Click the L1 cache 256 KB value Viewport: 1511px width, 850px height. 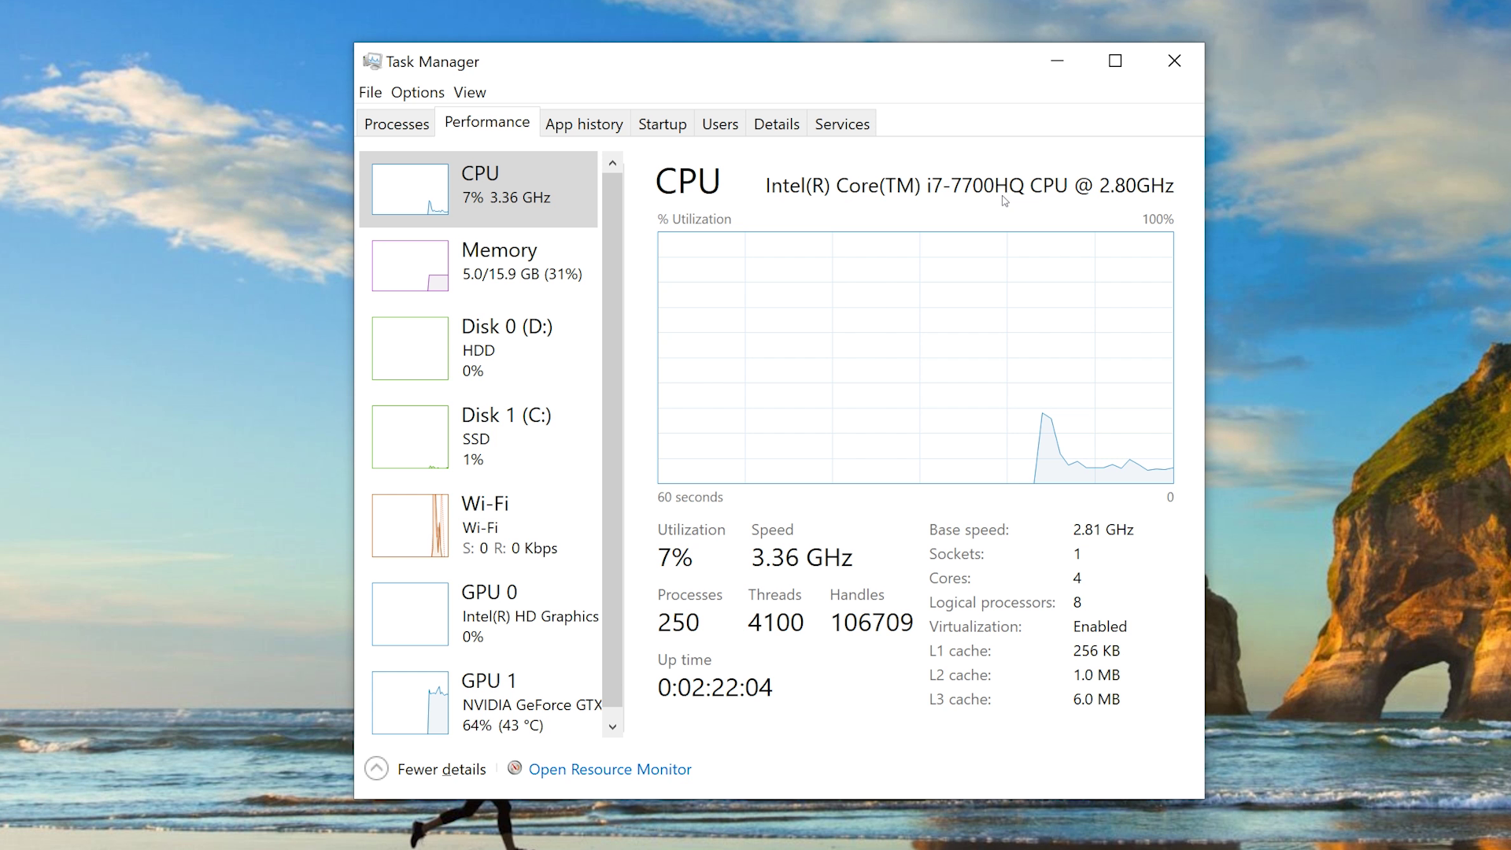(x=1096, y=651)
